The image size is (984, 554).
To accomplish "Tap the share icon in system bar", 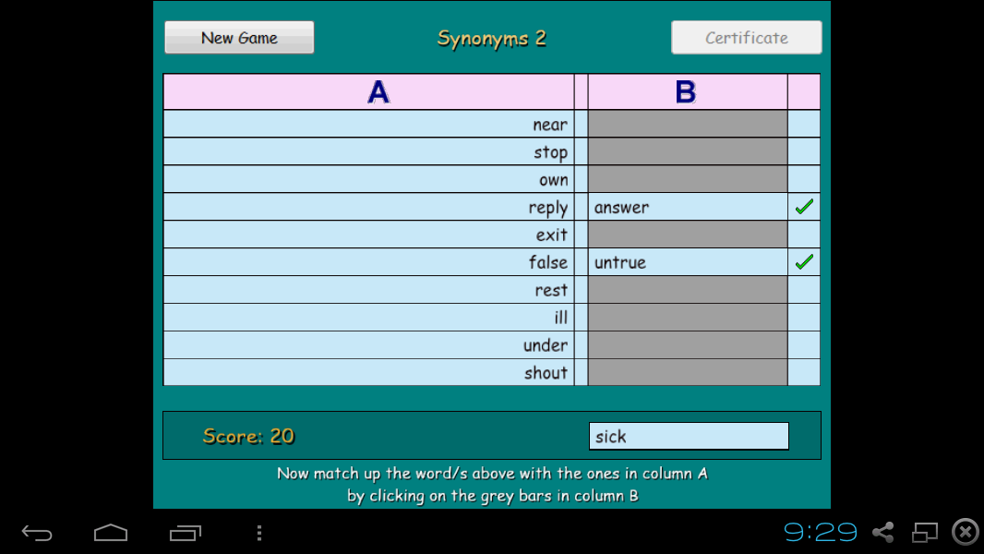I will click(883, 532).
